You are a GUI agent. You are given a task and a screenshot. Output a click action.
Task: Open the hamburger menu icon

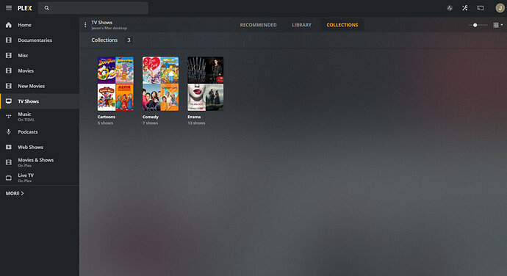(9, 8)
